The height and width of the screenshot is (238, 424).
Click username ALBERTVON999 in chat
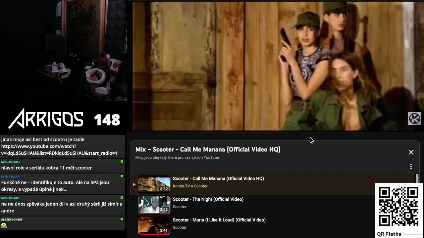(12, 219)
